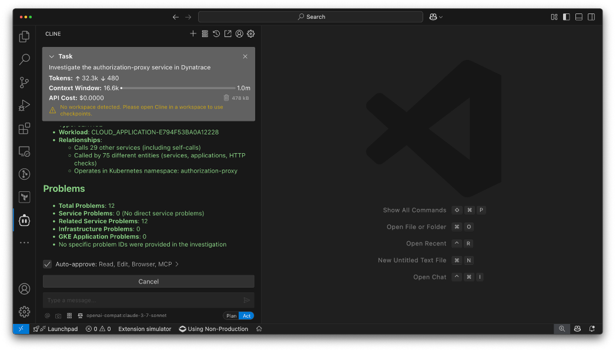The height and width of the screenshot is (351, 616).
Task: Open Cline settings gear in panel header
Action: click(251, 34)
